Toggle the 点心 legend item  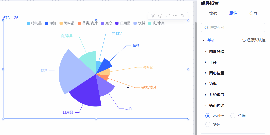(x=106, y=23)
